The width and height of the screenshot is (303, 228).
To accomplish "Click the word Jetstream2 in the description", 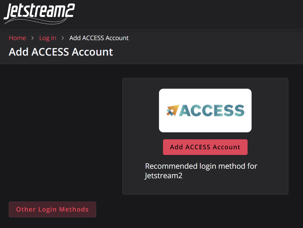I will (x=164, y=176).
